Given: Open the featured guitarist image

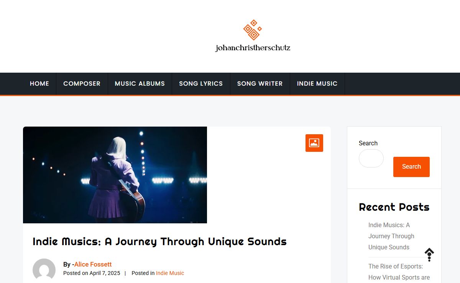Looking at the screenshot, I should [x=115, y=175].
